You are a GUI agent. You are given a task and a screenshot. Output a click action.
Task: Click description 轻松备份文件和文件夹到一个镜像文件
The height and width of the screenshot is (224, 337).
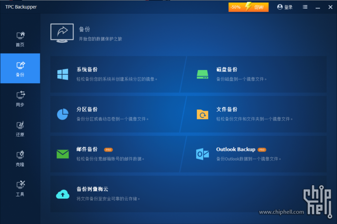click(254, 119)
